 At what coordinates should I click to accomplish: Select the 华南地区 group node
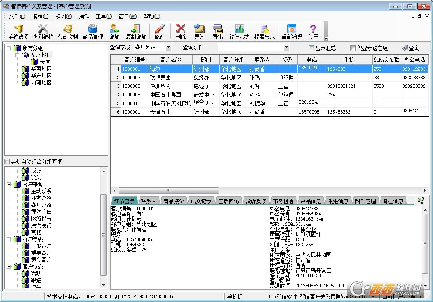41,69
